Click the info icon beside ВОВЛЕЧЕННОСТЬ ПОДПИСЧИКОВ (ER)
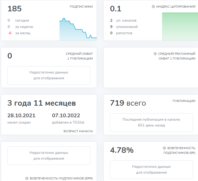The width and height of the screenshot is (198, 181). [164, 148]
